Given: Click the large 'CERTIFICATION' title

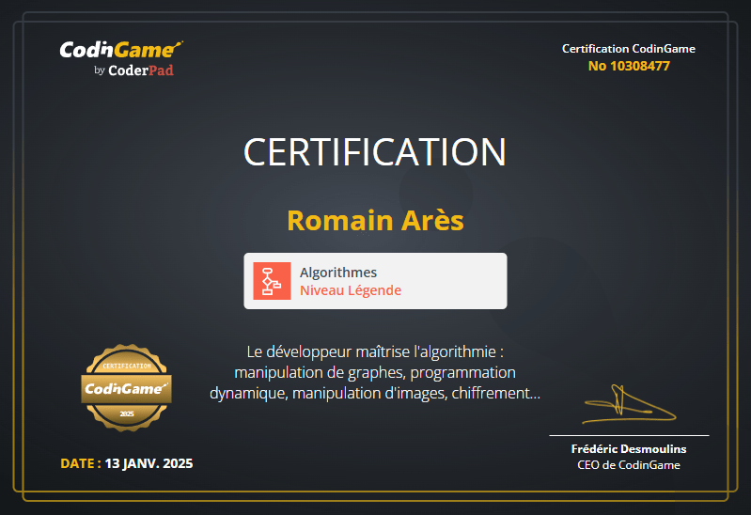Looking at the screenshot, I should [x=374, y=152].
